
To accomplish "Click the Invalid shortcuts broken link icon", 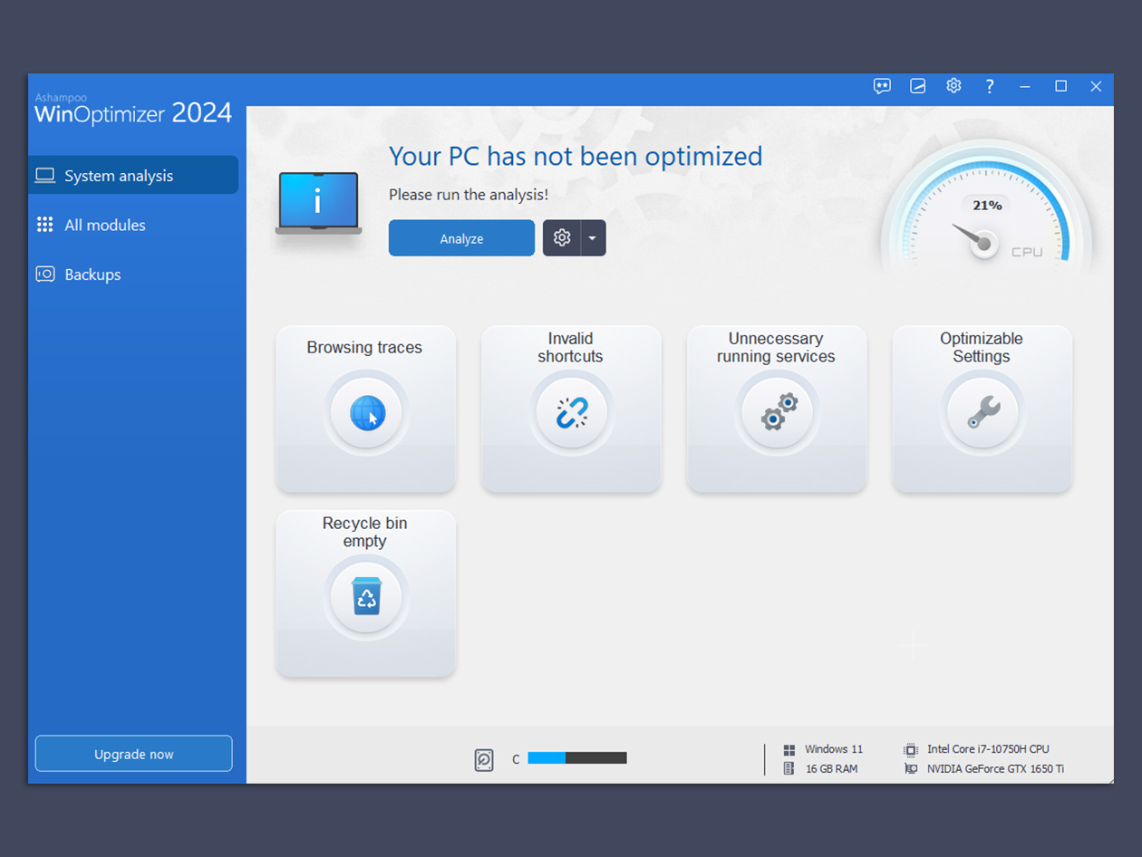I will pyautogui.click(x=571, y=413).
